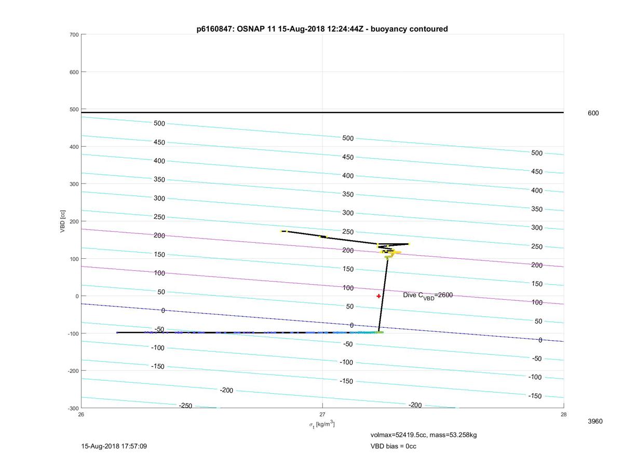Select y-axis tick label 400
The height and width of the screenshot is (459, 623).
(74, 147)
